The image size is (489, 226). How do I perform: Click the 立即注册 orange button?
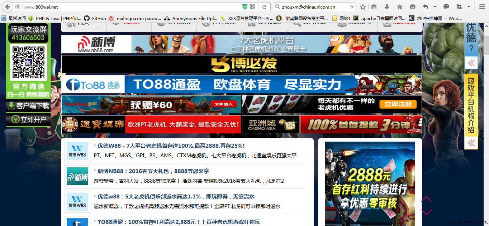398,104
